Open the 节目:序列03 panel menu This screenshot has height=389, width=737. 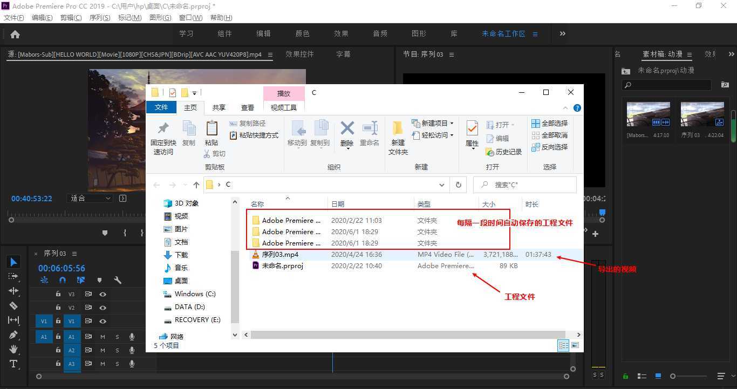point(452,54)
